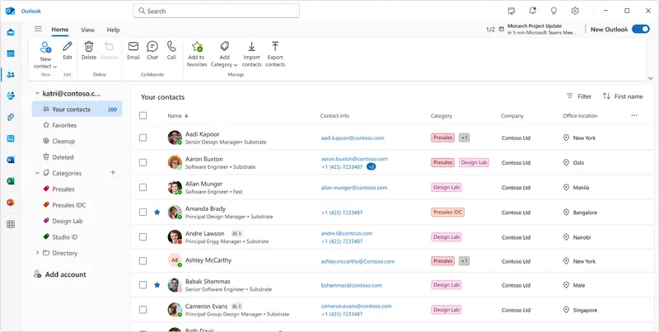Click Add to favorites star icon
The height and width of the screenshot is (332, 659).
pos(197,48)
